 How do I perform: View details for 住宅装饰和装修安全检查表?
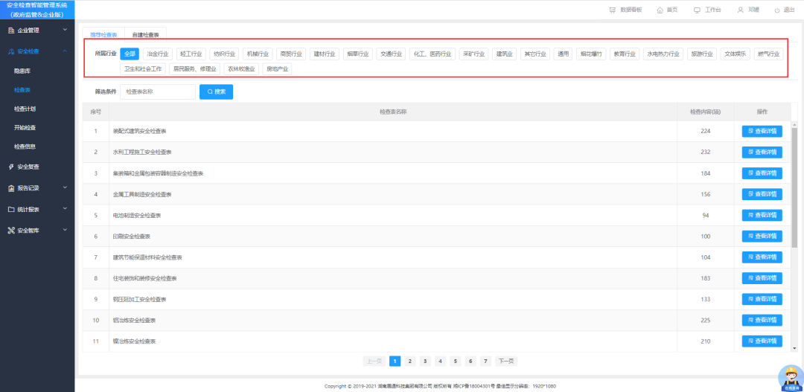762,278
